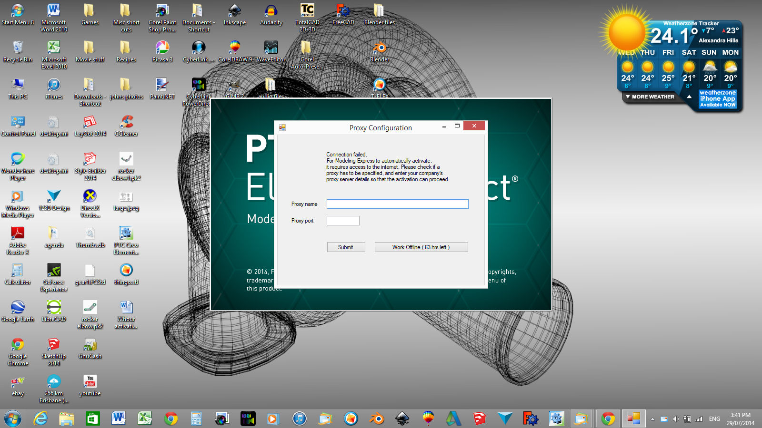Open the GeForce Experience desktop icon
Viewport: 762px width, 428px height.
pos(54,277)
